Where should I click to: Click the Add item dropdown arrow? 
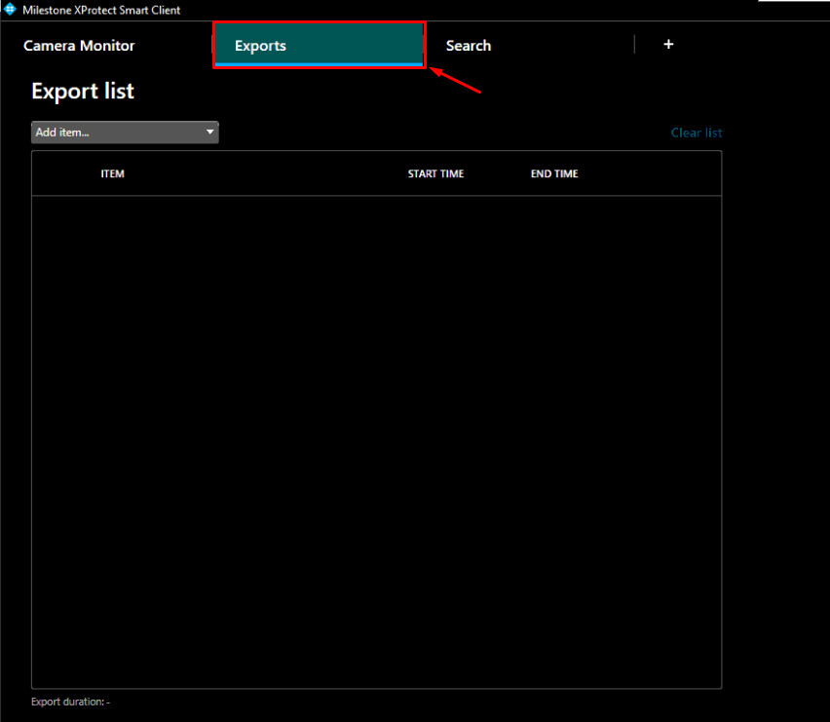click(x=209, y=133)
